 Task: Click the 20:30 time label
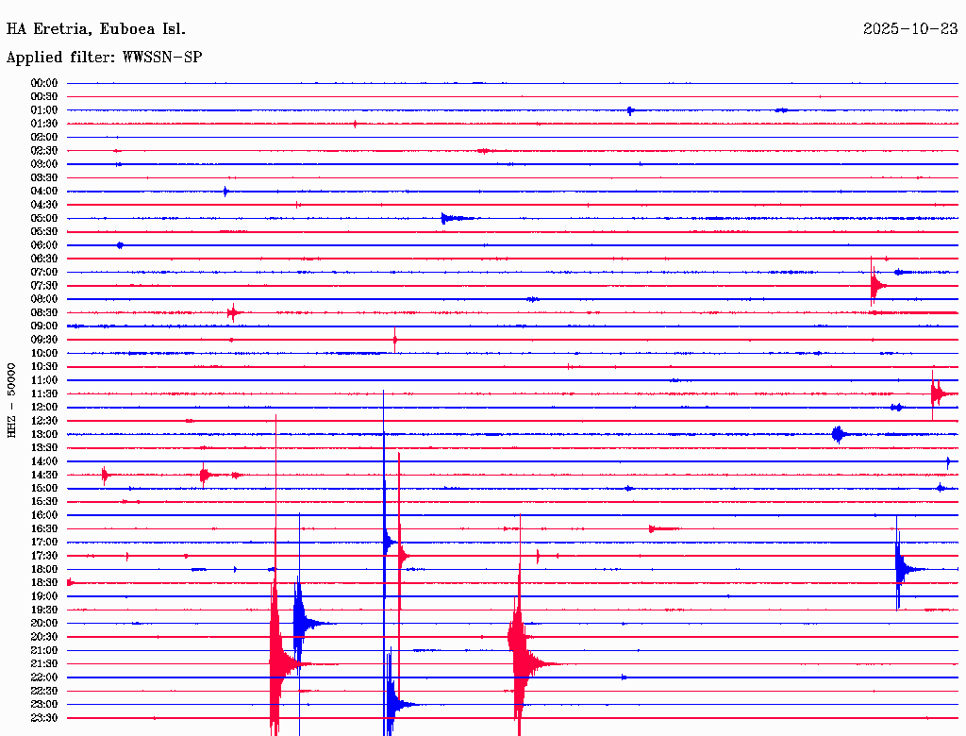click(x=44, y=637)
